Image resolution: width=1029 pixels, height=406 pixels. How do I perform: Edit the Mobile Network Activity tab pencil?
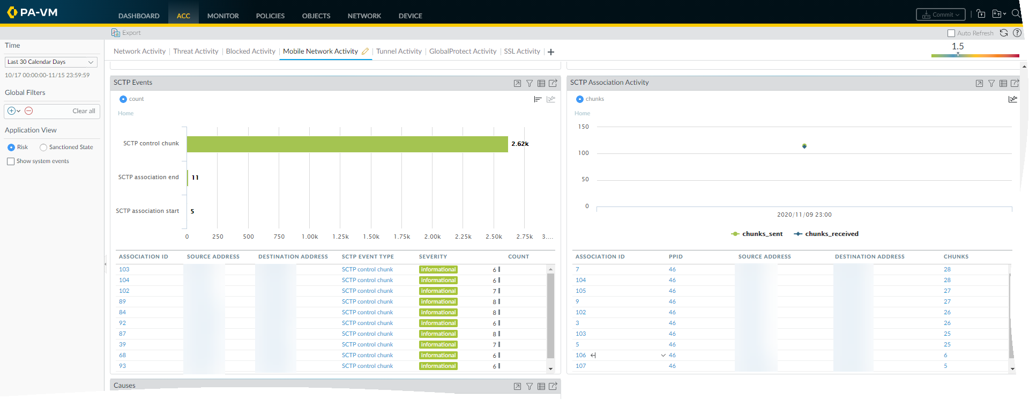click(x=365, y=51)
